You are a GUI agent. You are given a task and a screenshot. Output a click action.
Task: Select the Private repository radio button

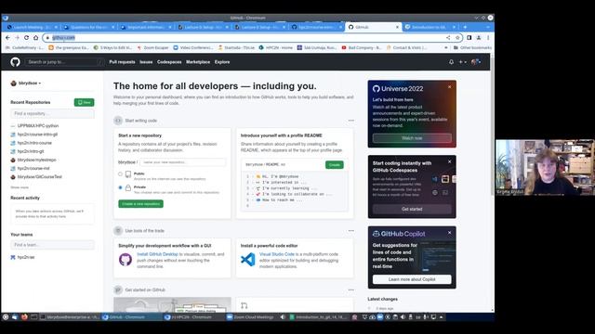point(120,187)
